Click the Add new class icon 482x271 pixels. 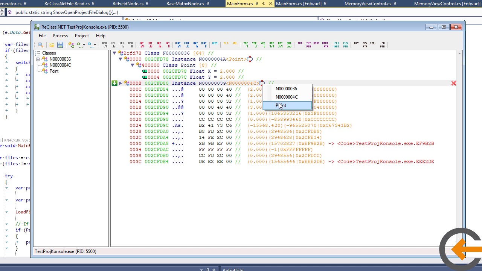click(71, 45)
